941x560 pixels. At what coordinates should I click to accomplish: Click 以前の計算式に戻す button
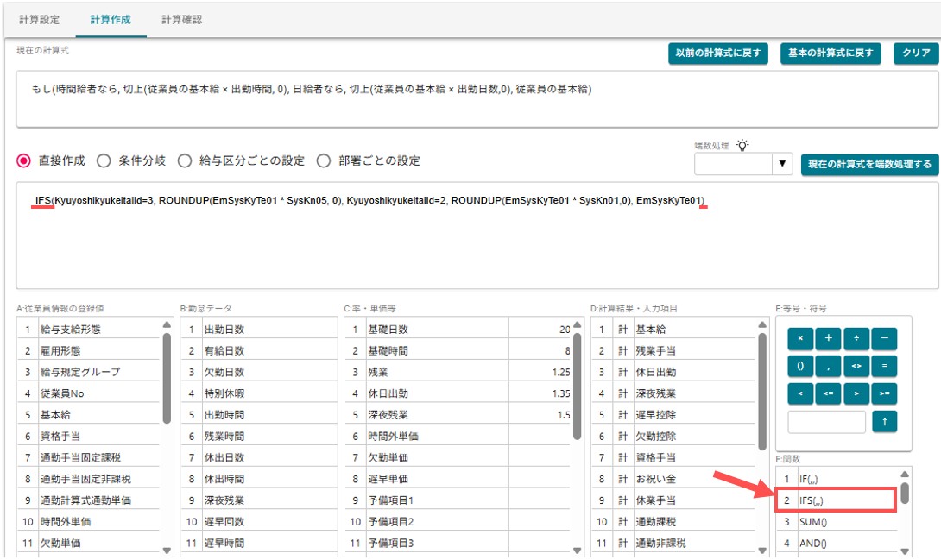(x=718, y=53)
